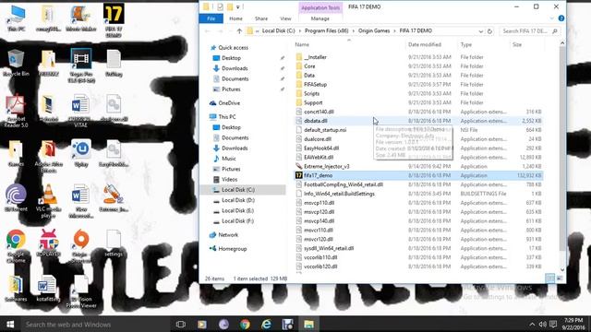The width and height of the screenshot is (591, 332).
Task: Open File Explorer help icon
Action: click(561, 18)
